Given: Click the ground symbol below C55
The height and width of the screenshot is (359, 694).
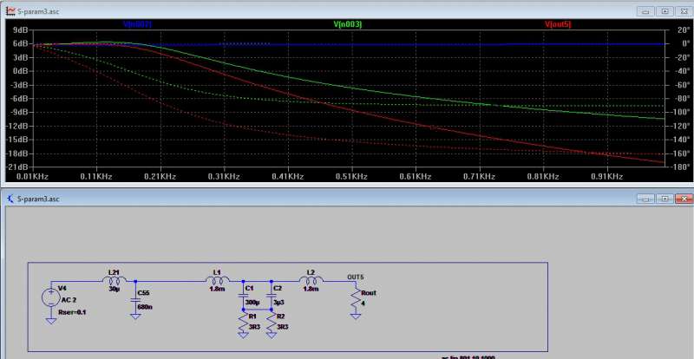Looking at the screenshot, I should 135,316.
